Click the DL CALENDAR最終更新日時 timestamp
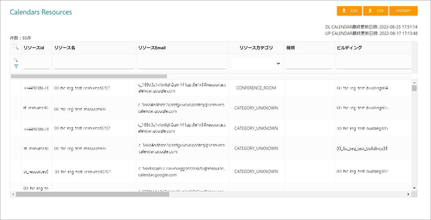This screenshot has width=431, height=220. pyautogui.click(x=371, y=27)
